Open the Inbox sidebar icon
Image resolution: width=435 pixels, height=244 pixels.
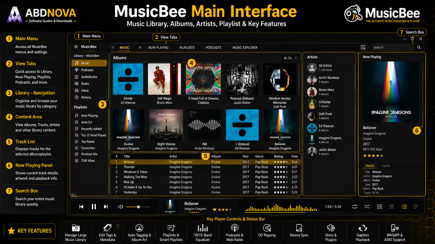pos(77,91)
